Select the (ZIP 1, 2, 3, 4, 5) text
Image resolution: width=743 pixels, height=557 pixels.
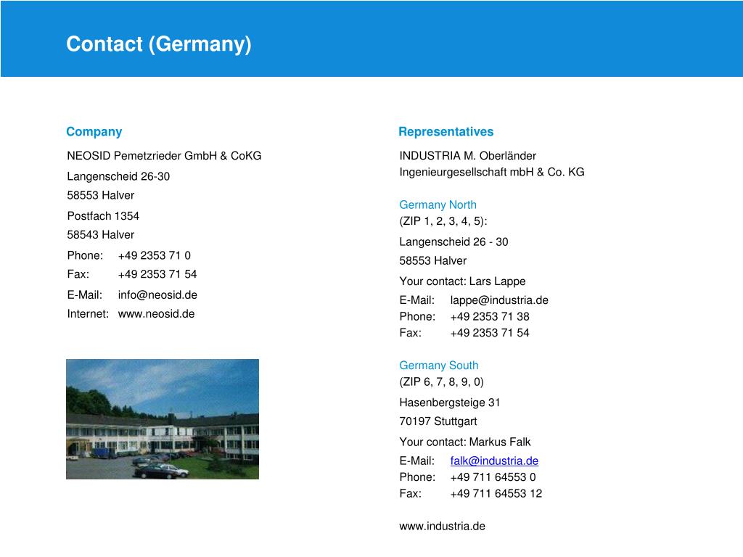[443, 221]
